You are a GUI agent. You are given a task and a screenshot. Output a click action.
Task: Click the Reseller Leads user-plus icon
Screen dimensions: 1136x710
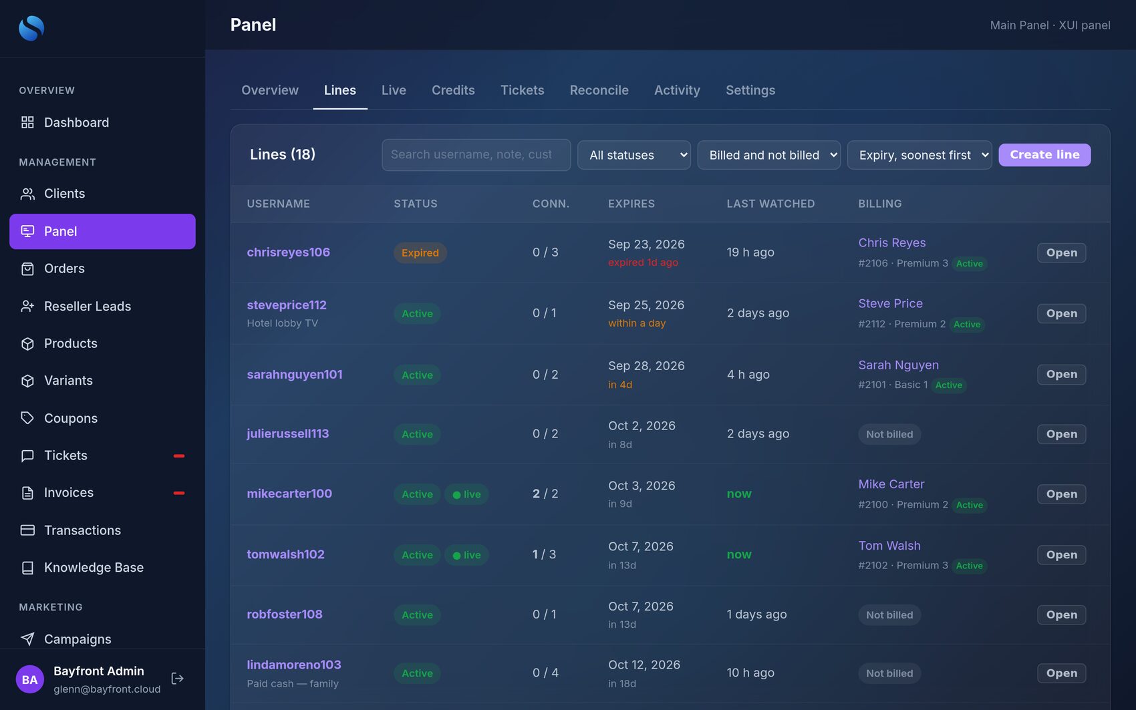click(x=27, y=306)
